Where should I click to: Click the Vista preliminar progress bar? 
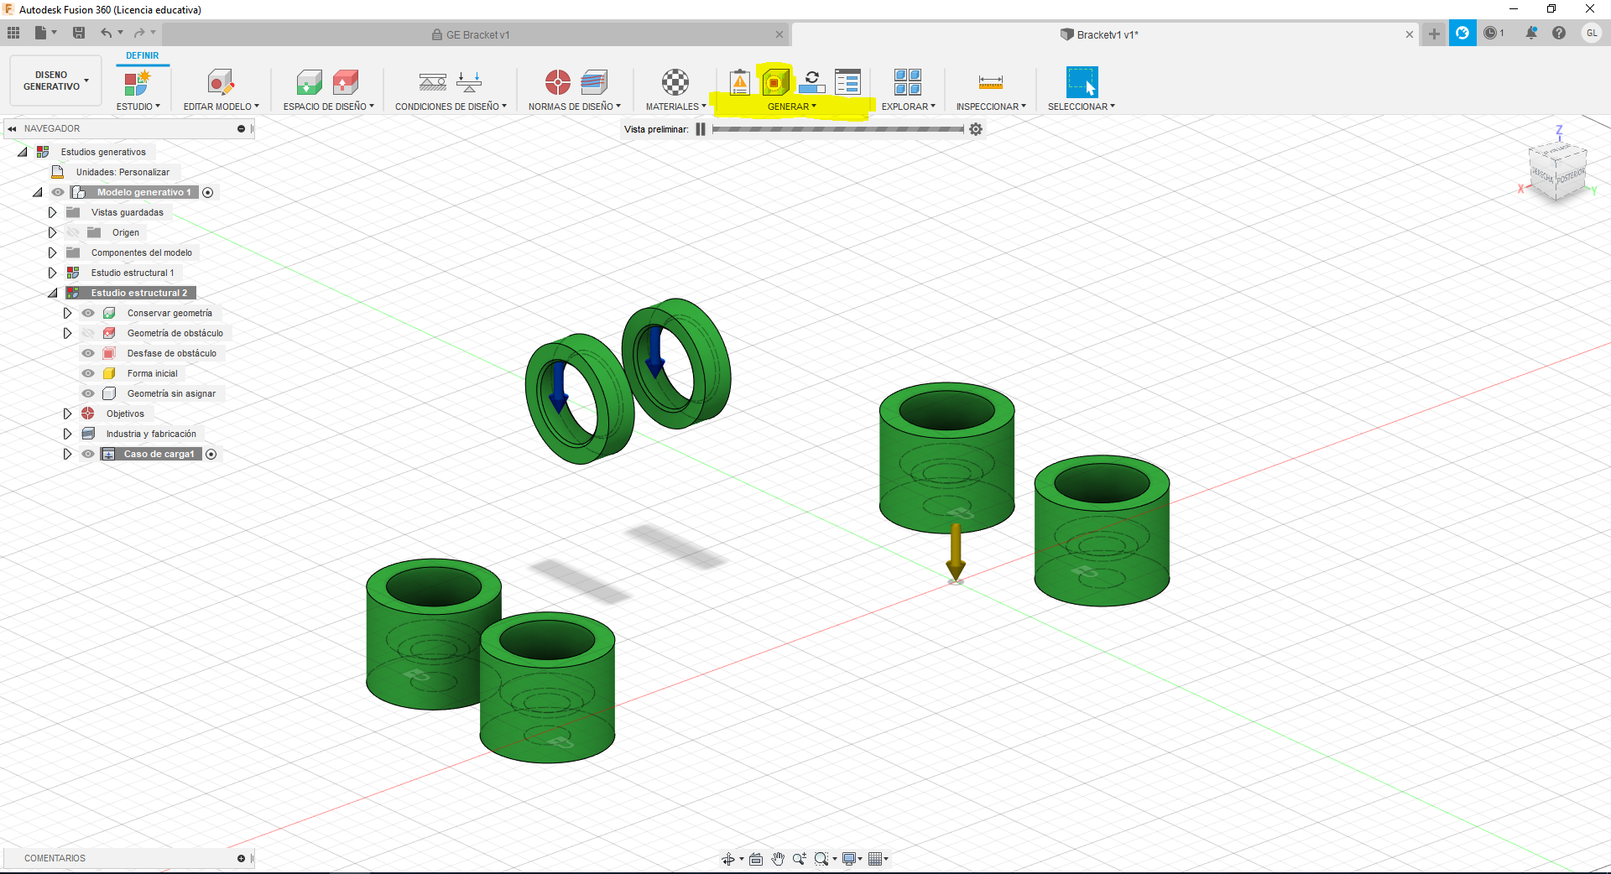pyautogui.click(x=837, y=129)
